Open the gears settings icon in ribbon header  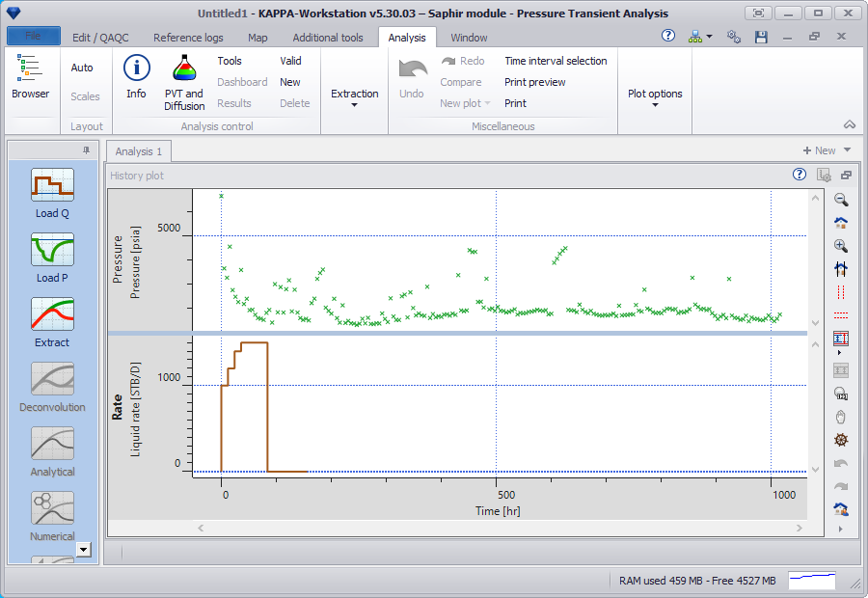click(x=734, y=37)
